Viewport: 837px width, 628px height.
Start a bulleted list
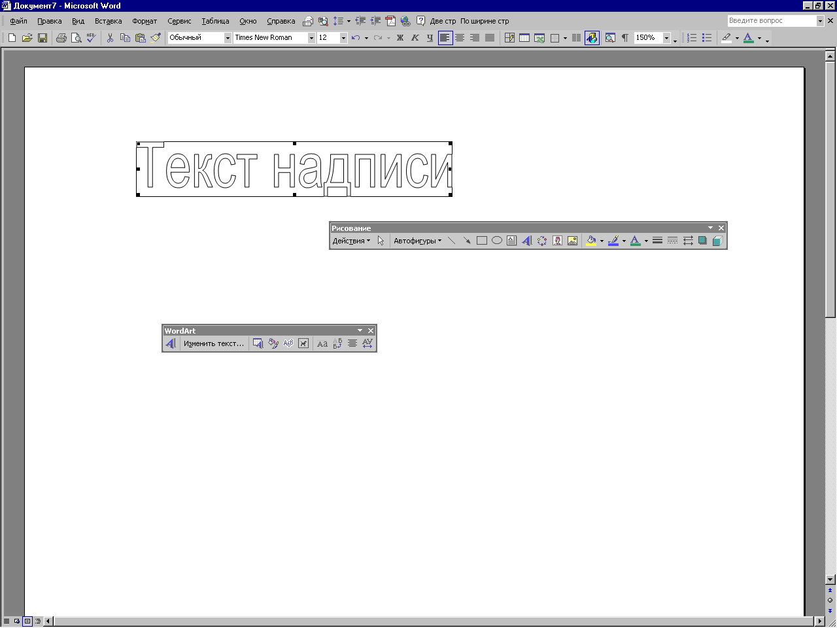(x=707, y=38)
